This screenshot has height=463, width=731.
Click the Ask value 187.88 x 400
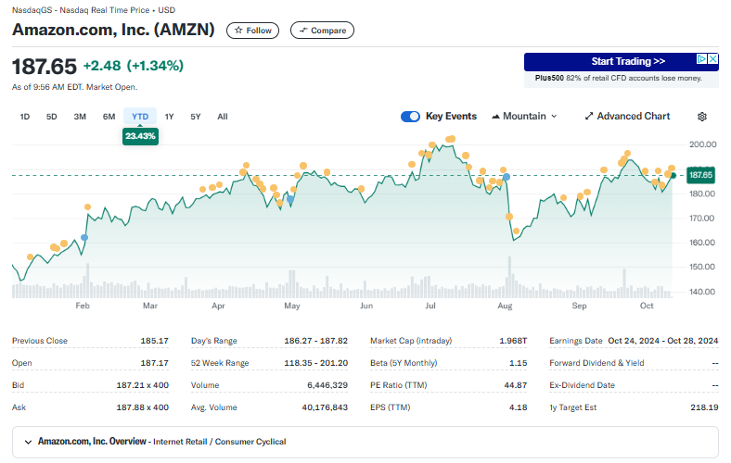tap(142, 407)
